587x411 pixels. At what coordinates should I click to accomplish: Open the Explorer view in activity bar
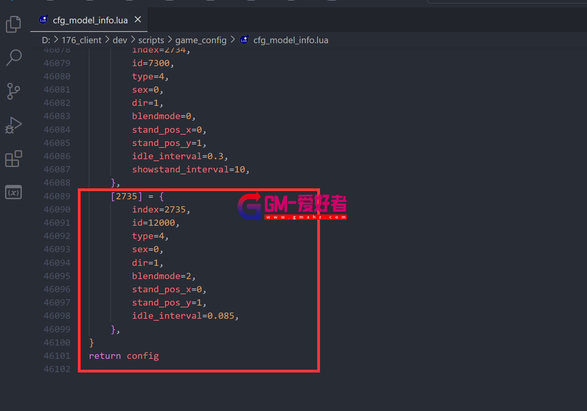(x=14, y=24)
